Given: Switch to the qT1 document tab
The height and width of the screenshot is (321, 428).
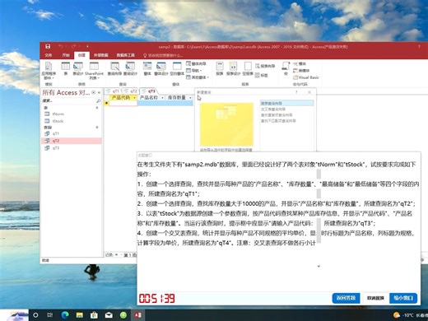Looking at the screenshot, I should pyautogui.click(x=114, y=91).
